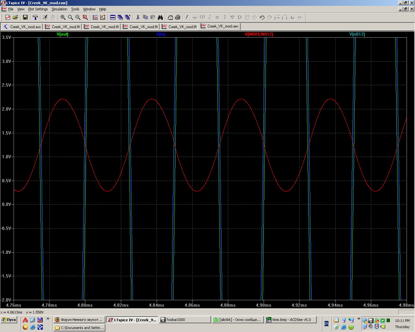The width and height of the screenshot is (415, 332).
Task: Switch to time.bmp - ACDSee v5.0
Action: tap(291, 320)
